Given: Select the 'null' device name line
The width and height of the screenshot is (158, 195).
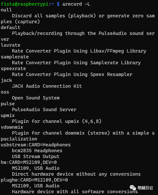Looking at the screenshot, I should pyautogui.click(x=6, y=10).
